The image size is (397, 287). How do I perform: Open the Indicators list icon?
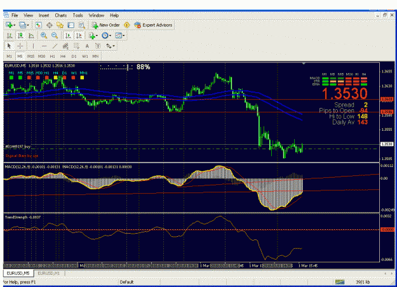tap(92, 36)
